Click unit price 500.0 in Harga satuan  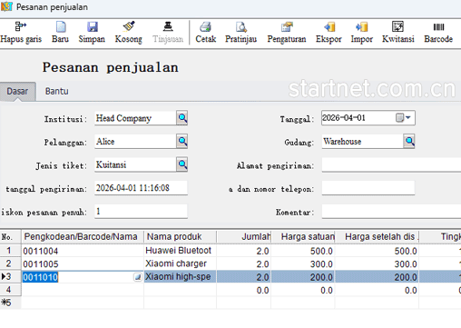[x=303, y=251]
